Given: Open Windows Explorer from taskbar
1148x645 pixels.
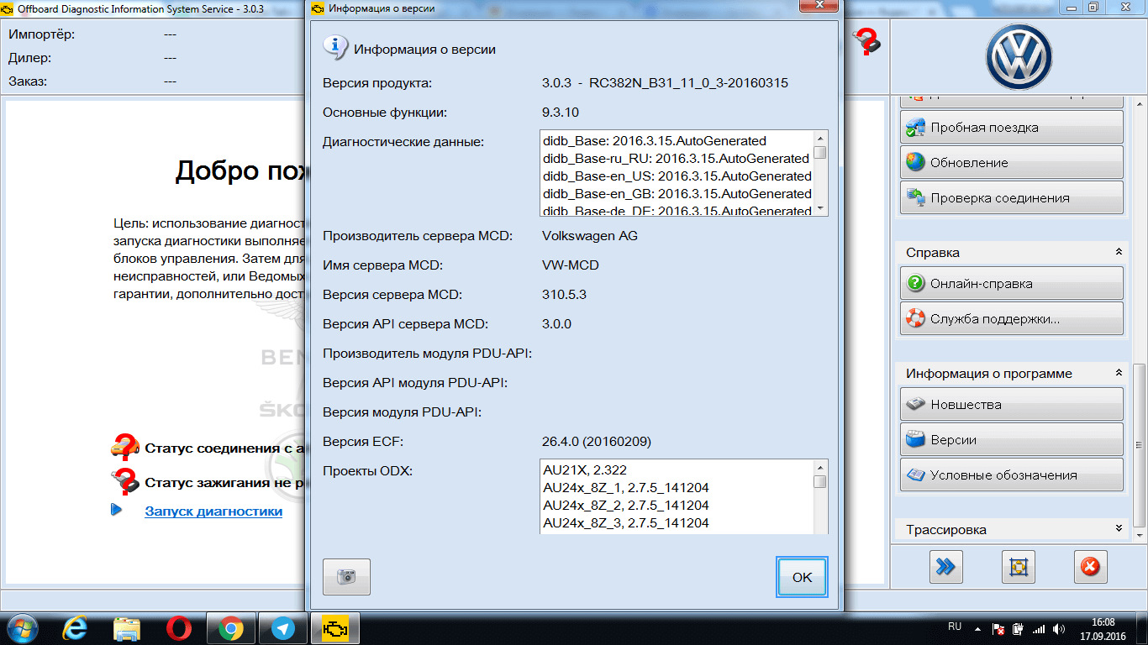Looking at the screenshot, I should pos(127,628).
